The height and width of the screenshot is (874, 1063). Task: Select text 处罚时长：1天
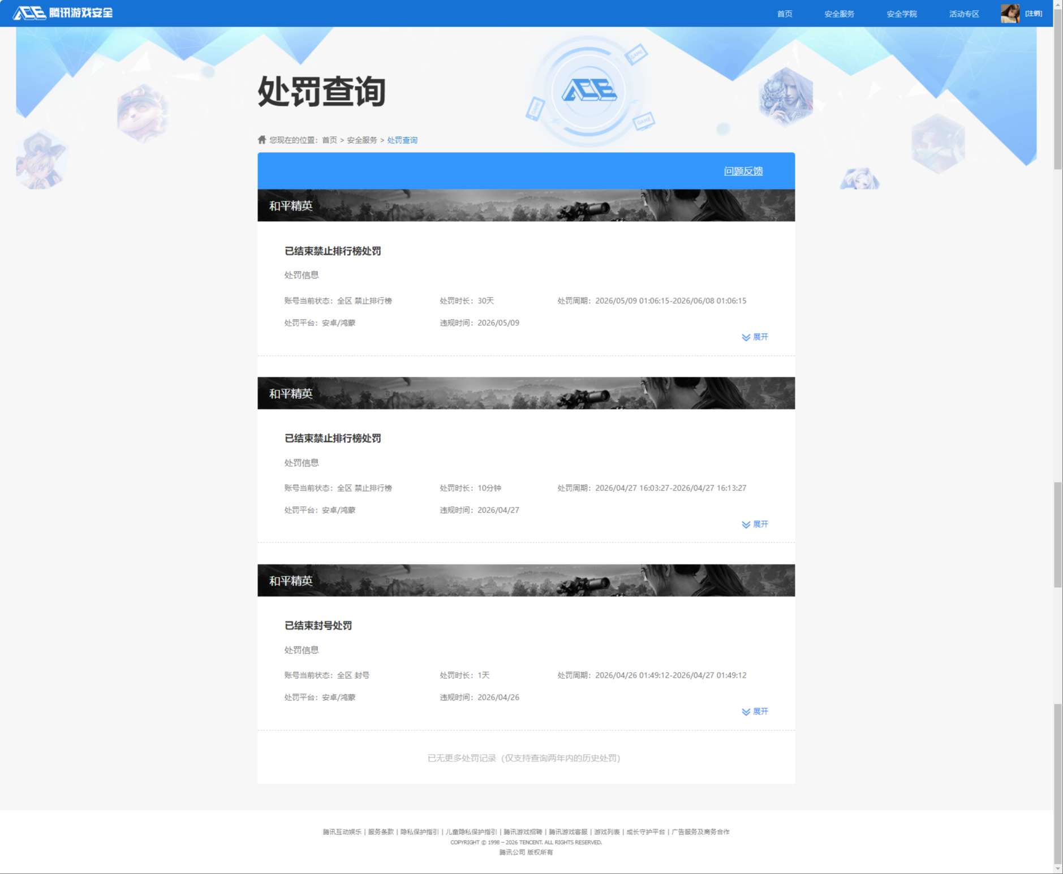coord(464,675)
